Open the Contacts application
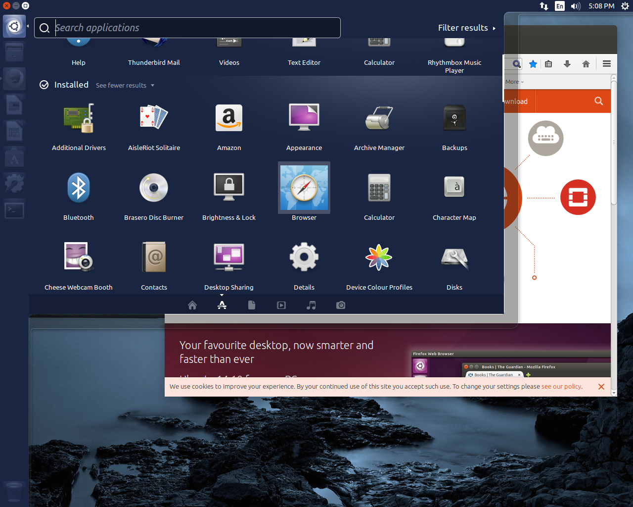The width and height of the screenshot is (633, 507). tap(154, 257)
